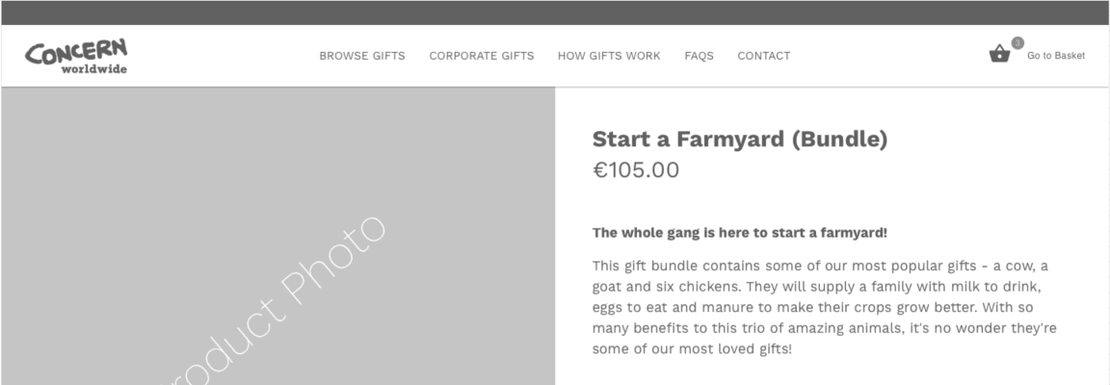Screen dimensions: 1110x385
Task: Select Contact in the navigation bar
Action: 763,56
